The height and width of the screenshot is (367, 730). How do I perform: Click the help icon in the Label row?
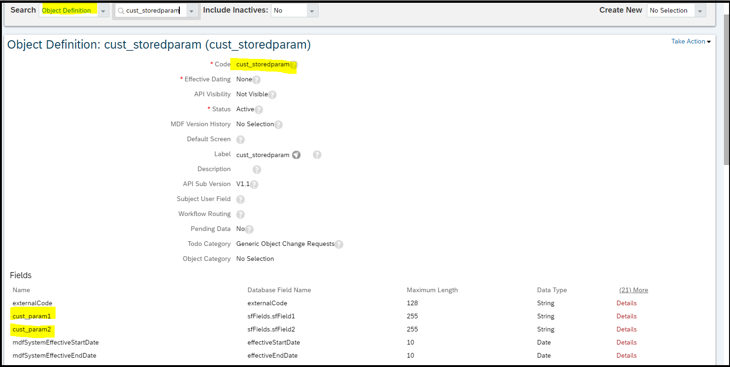click(x=317, y=155)
